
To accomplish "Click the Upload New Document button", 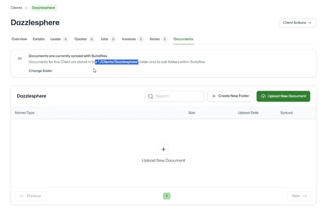I will tap(283, 96).
